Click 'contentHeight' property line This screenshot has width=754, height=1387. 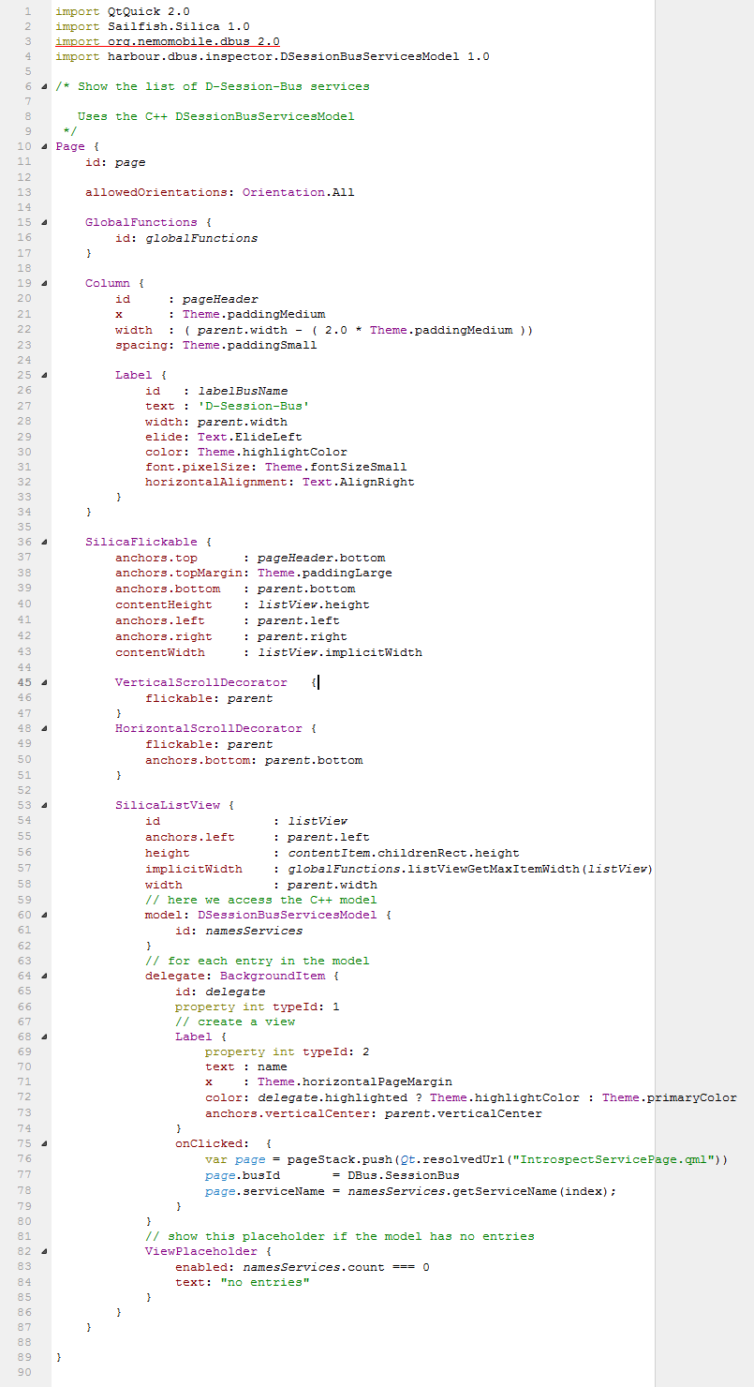coord(243,604)
